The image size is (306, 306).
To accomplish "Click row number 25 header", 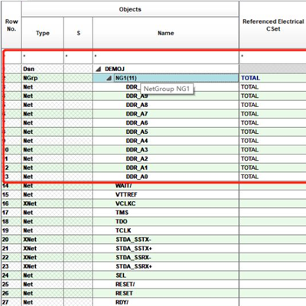I will [x=11, y=285].
